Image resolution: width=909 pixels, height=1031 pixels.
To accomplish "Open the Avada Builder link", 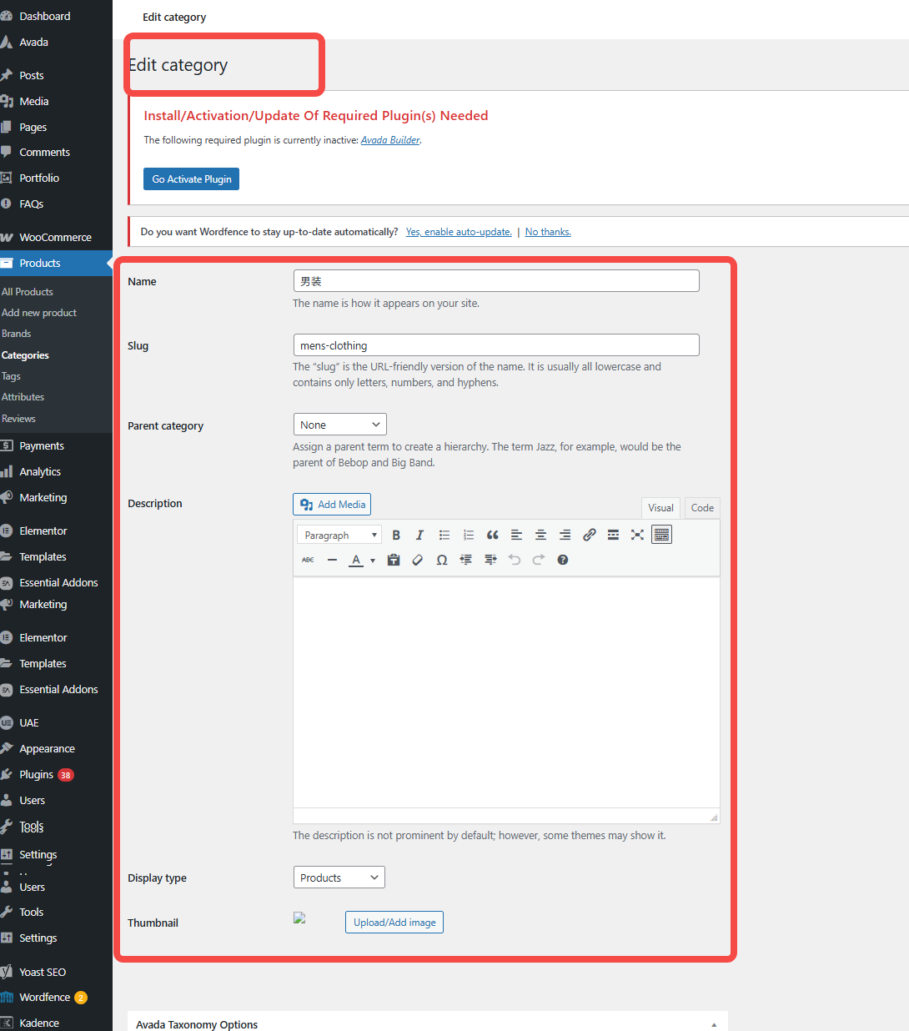I will click(390, 140).
